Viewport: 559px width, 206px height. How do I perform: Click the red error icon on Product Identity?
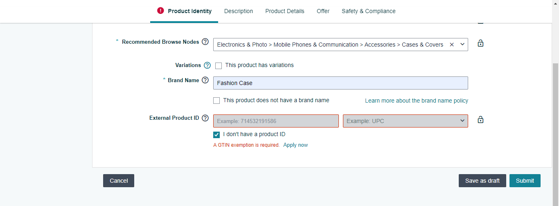point(160,11)
